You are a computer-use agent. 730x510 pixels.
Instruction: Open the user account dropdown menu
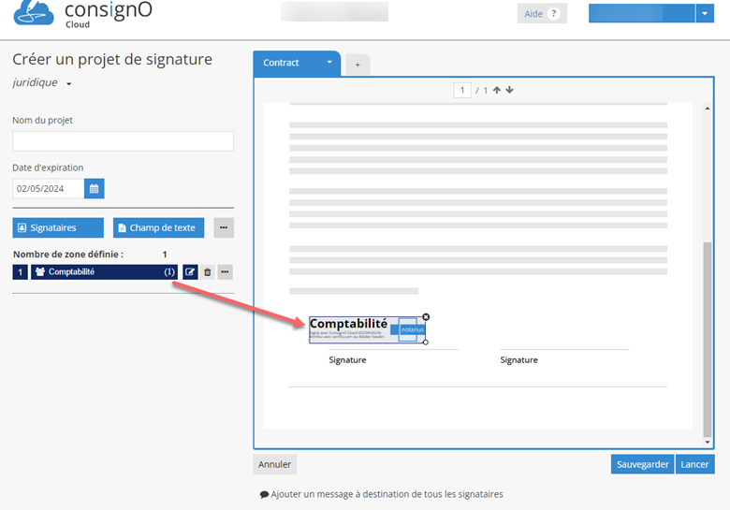coord(705,14)
